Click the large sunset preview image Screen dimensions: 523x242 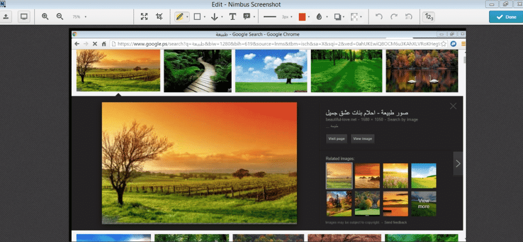[199, 163]
